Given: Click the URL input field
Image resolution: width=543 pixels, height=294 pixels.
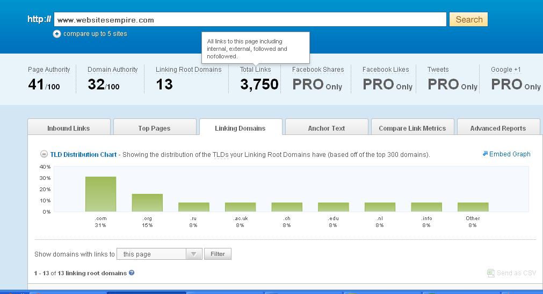Looking at the screenshot, I should (250, 20).
